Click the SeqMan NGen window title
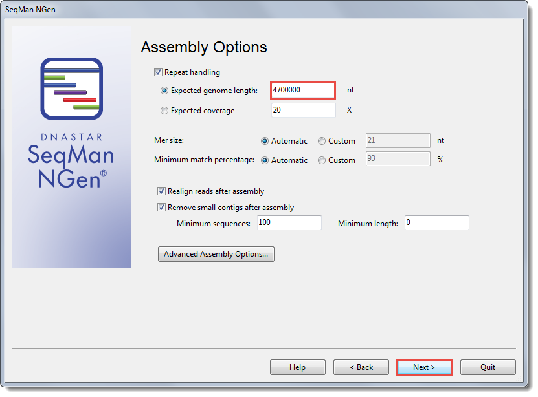 click(x=30, y=10)
